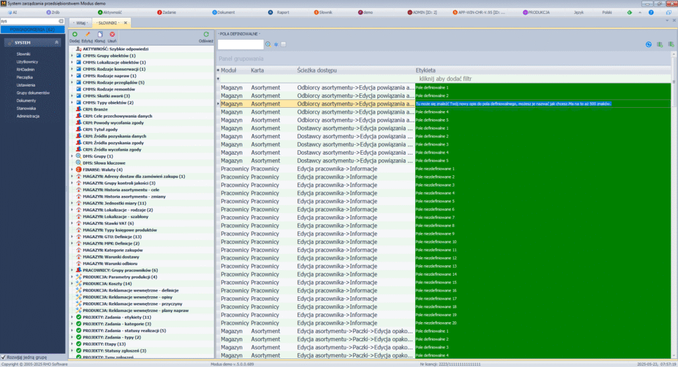Refresh list with the Odśwież icon
This screenshot has height=367, width=678.
pyautogui.click(x=207, y=34)
